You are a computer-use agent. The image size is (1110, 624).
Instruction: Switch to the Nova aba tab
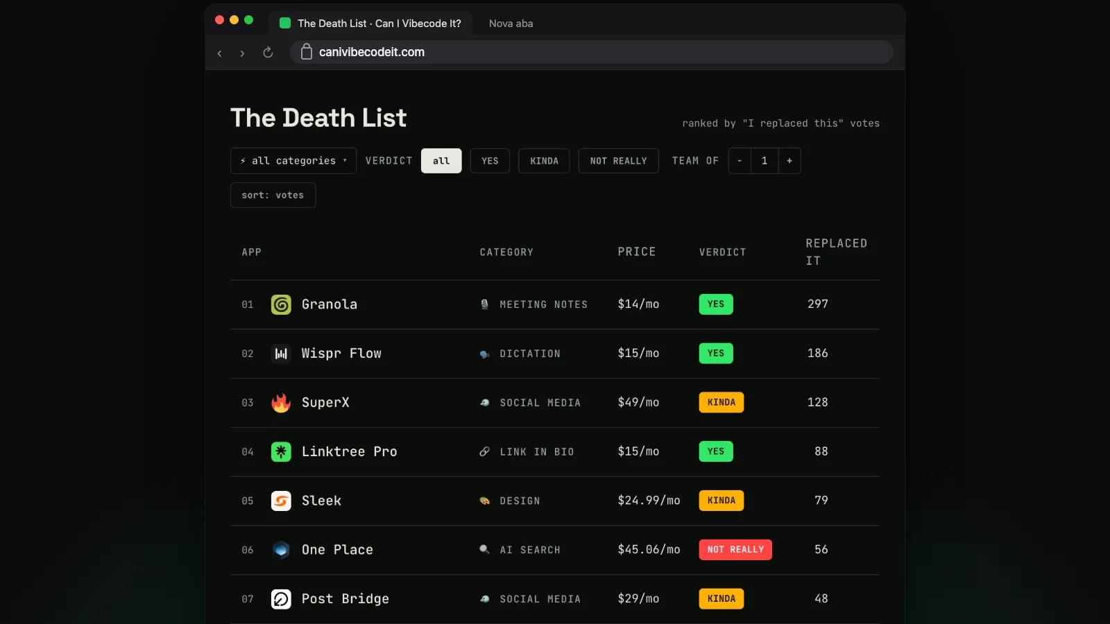coord(511,24)
